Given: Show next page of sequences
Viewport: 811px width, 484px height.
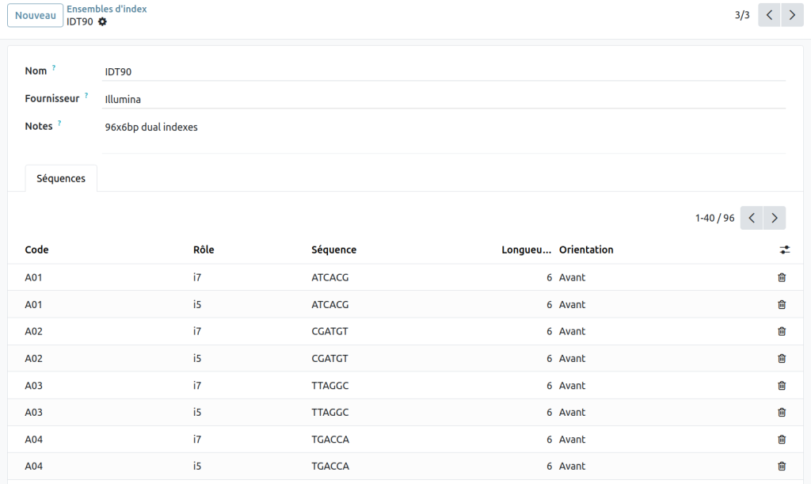Looking at the screenshot, I should coord(775,218).
